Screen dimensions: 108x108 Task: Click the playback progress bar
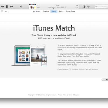pos(58,9)
